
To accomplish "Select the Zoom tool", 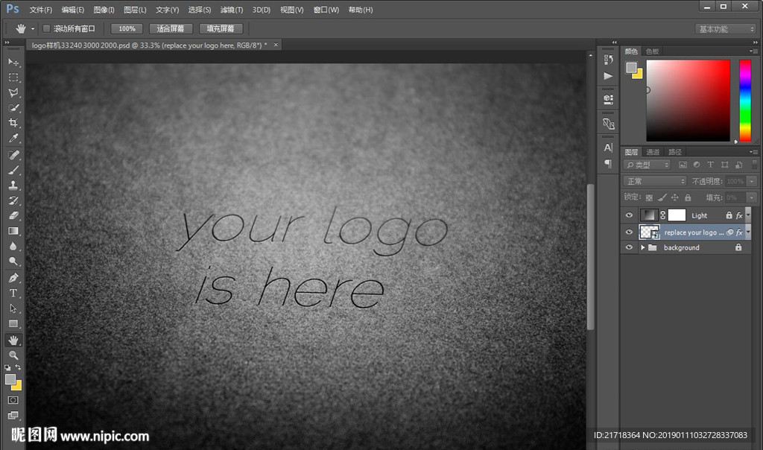I will point(13,355).
